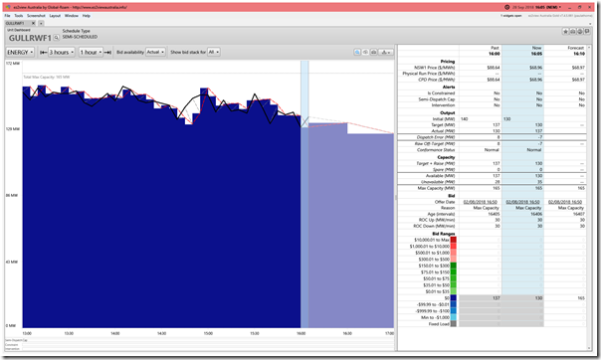The image size is (601, 360).
Task: Open the Tools menu
Action: (x=19, y=16)
